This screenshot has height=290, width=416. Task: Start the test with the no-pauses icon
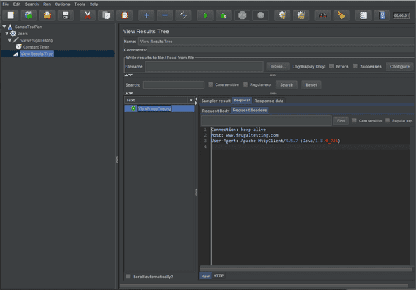coord(224,15)
